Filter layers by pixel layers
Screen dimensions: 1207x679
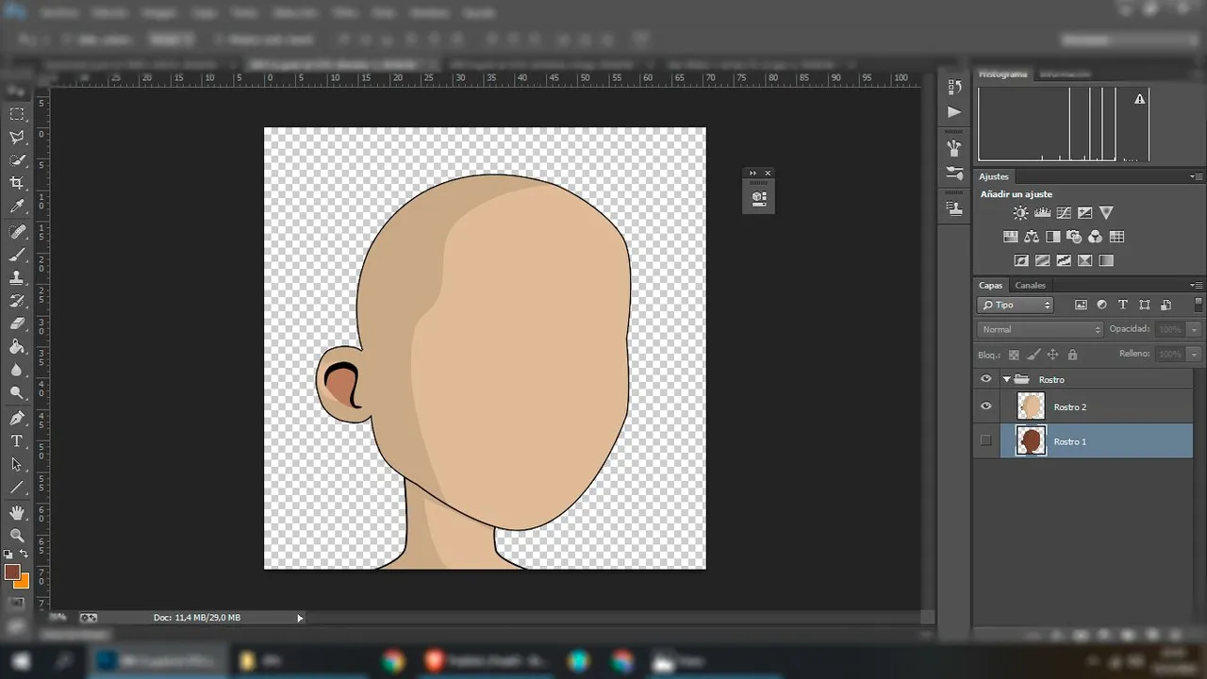(x=1081, y=305)
